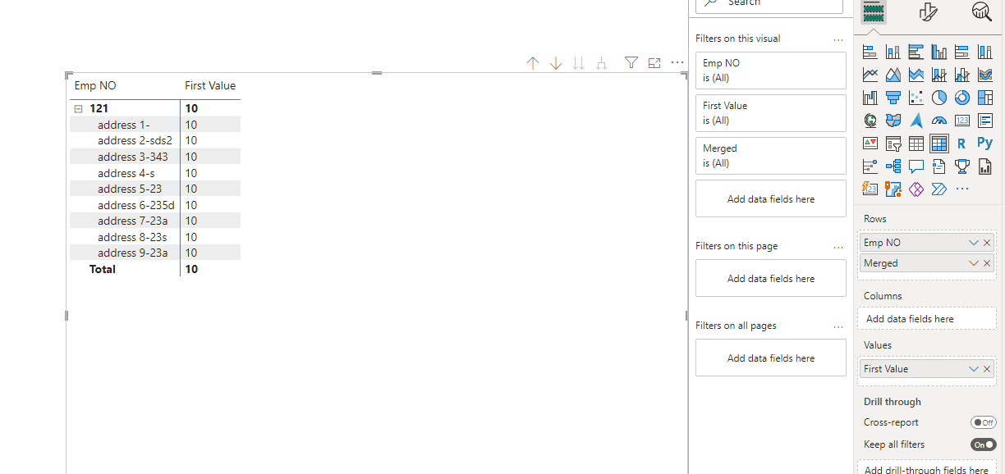Open First Value field dropdown in Values
This screenshot has width=1005, height=474.
tap(974, 369)
